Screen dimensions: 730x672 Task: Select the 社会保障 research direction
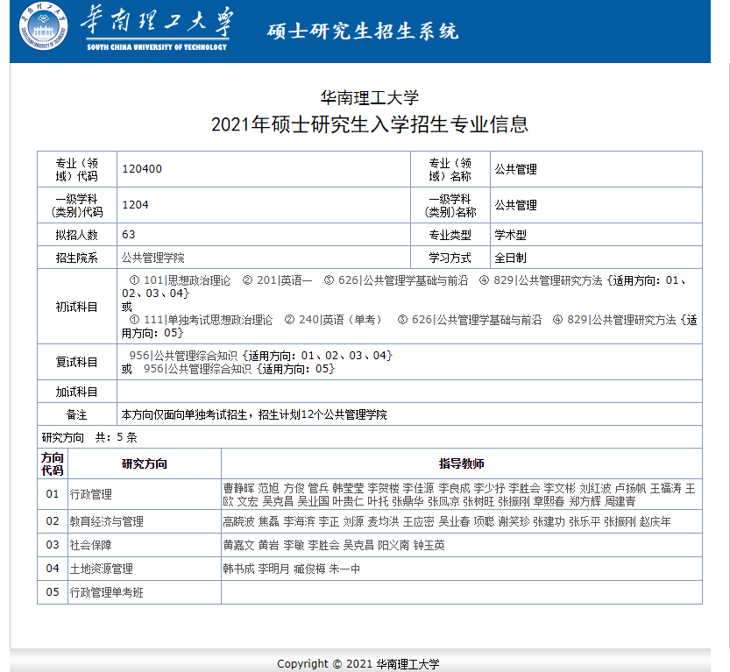click(91, 545)
